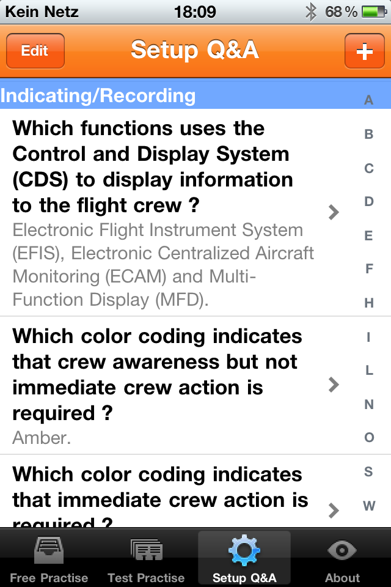Expand the crew awareness question chevron
The height and width of the screenshot is (587, 391).
(x=334, y=385)
